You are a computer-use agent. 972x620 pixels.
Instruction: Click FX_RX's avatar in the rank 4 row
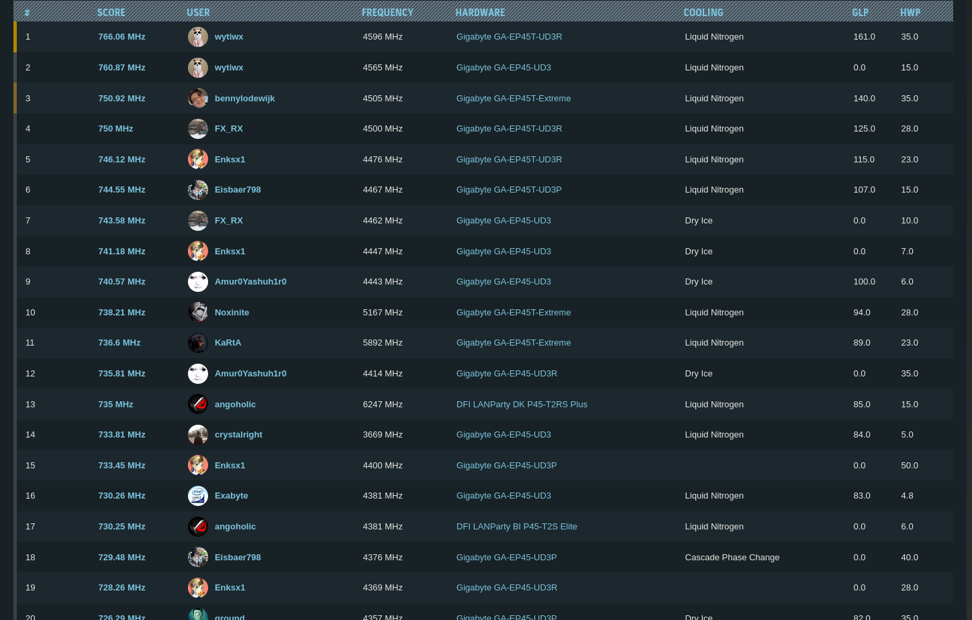point(198,129)
